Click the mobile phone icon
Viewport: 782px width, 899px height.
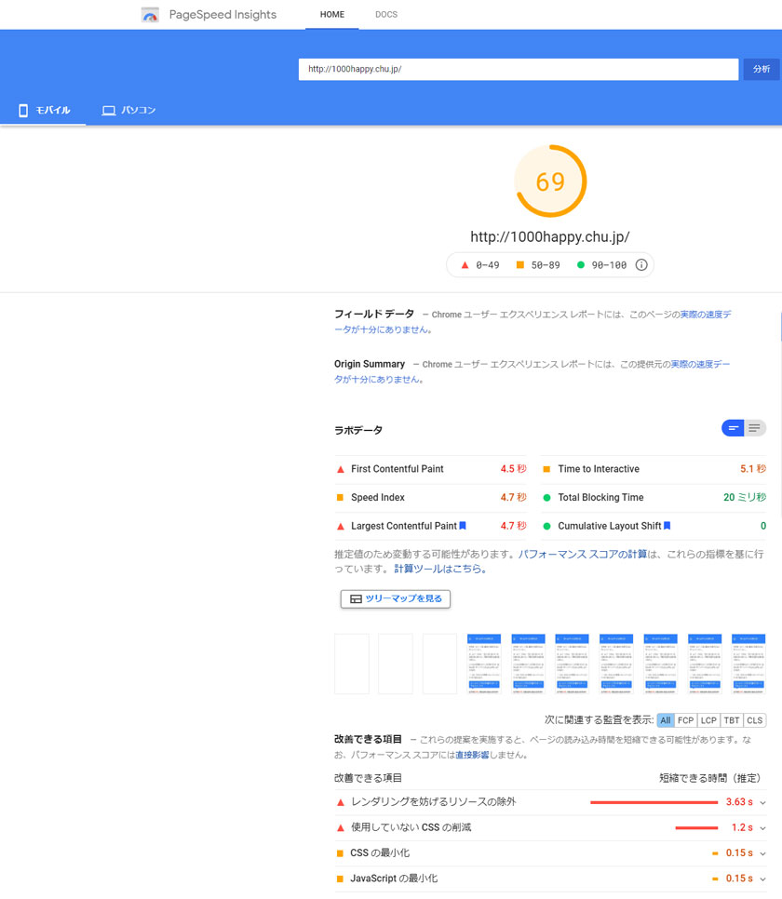coord(23,111)
